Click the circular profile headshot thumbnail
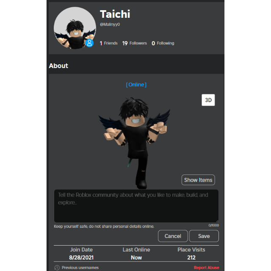The height and width of the screenshot is (271, 271). pos(75,28)
